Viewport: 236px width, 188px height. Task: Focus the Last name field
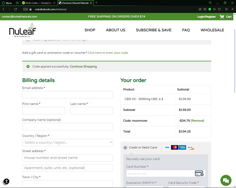pos(91,111)
